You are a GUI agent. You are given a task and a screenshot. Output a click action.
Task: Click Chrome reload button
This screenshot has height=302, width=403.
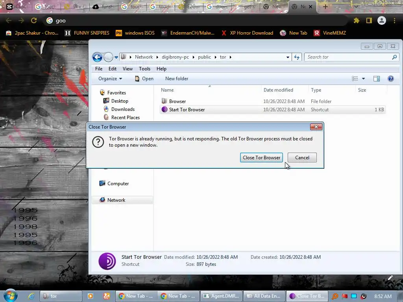click(34, 20)
